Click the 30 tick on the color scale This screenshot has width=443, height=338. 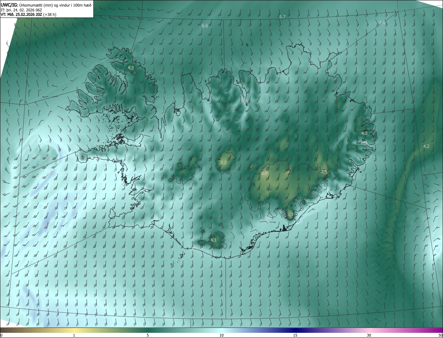pyautogui.click(x=369, y=335)
